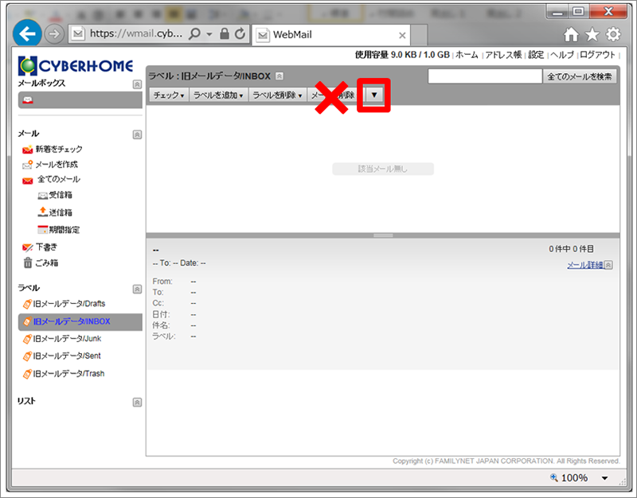Open the チェック dropdown menu
Screen dimensions: 637x498
(x=168, y=95)
